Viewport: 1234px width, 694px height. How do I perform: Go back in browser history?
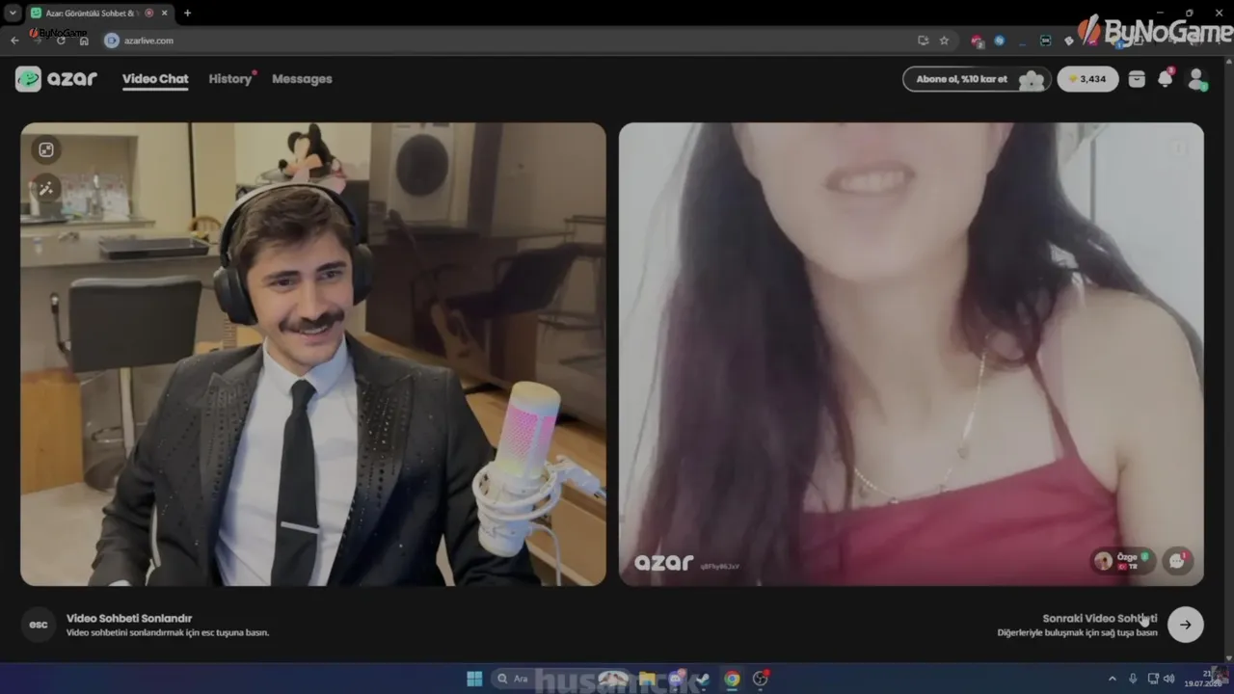pos(14,40)
